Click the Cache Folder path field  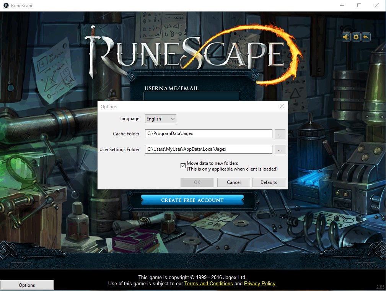point(208,133)
